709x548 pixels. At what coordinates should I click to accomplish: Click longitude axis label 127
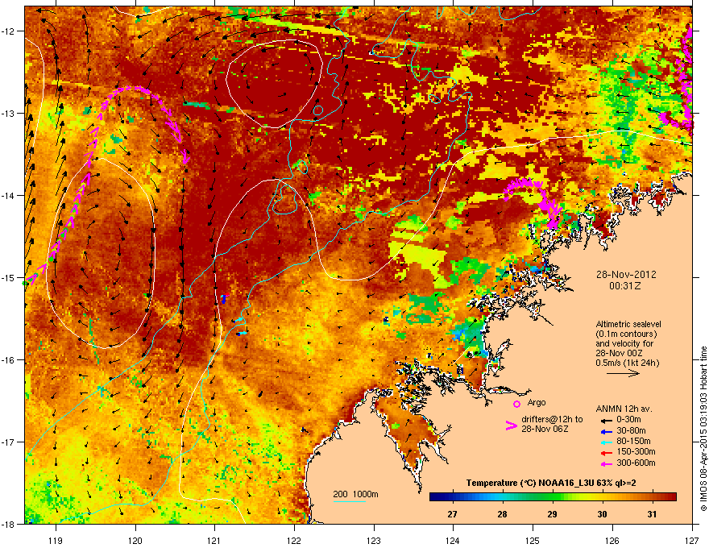(692, 540)
